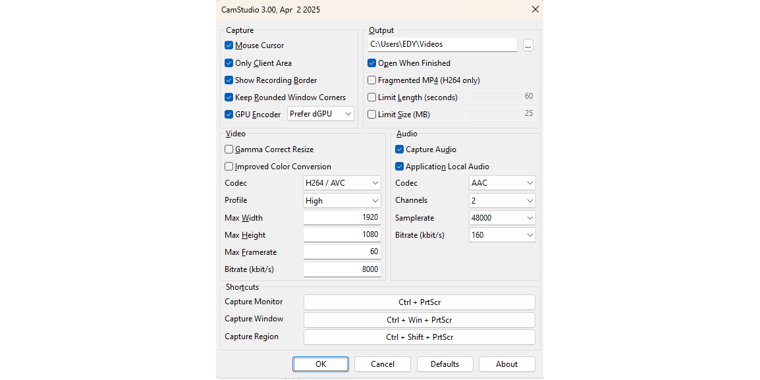Click the Max Framerate label
This screenshot has width=760, height=380.
click(x=250, y=252)
